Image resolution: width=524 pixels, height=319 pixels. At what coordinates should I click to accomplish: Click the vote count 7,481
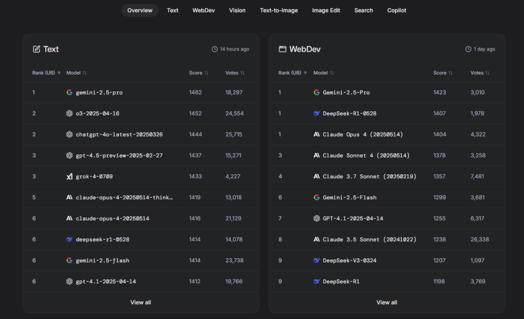coord(477,176)
